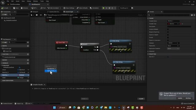Click Update in project file notification
The image size is (196, 110).
(x=180, y=98)
